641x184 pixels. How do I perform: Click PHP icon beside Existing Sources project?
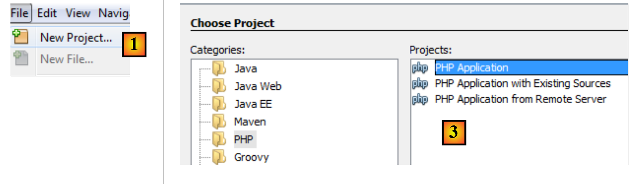pyautogui.click(x=420, y=83)
